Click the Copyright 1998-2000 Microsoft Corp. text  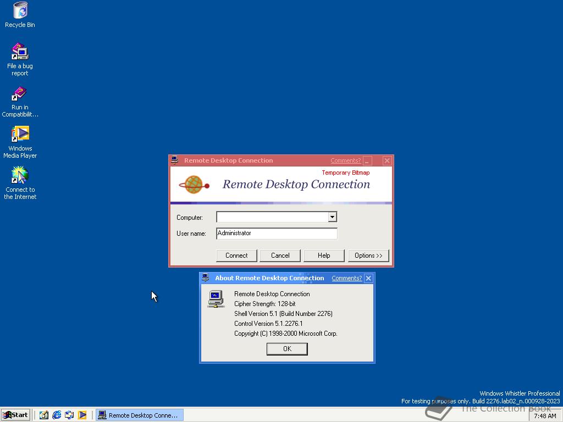click(x=286, y=334)
